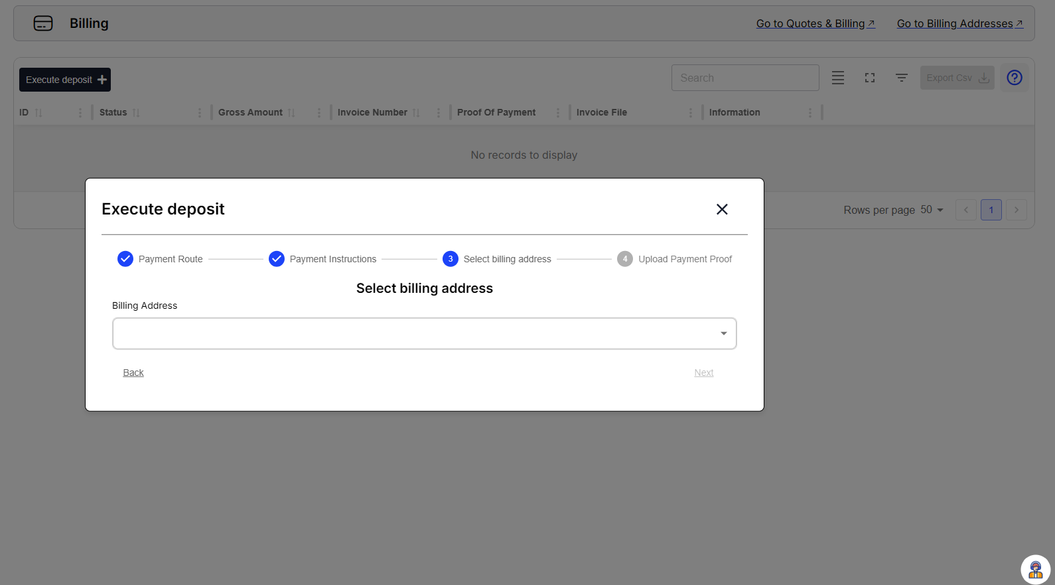
Task: Click the Execute deposit button
Action: click(65, 80)
